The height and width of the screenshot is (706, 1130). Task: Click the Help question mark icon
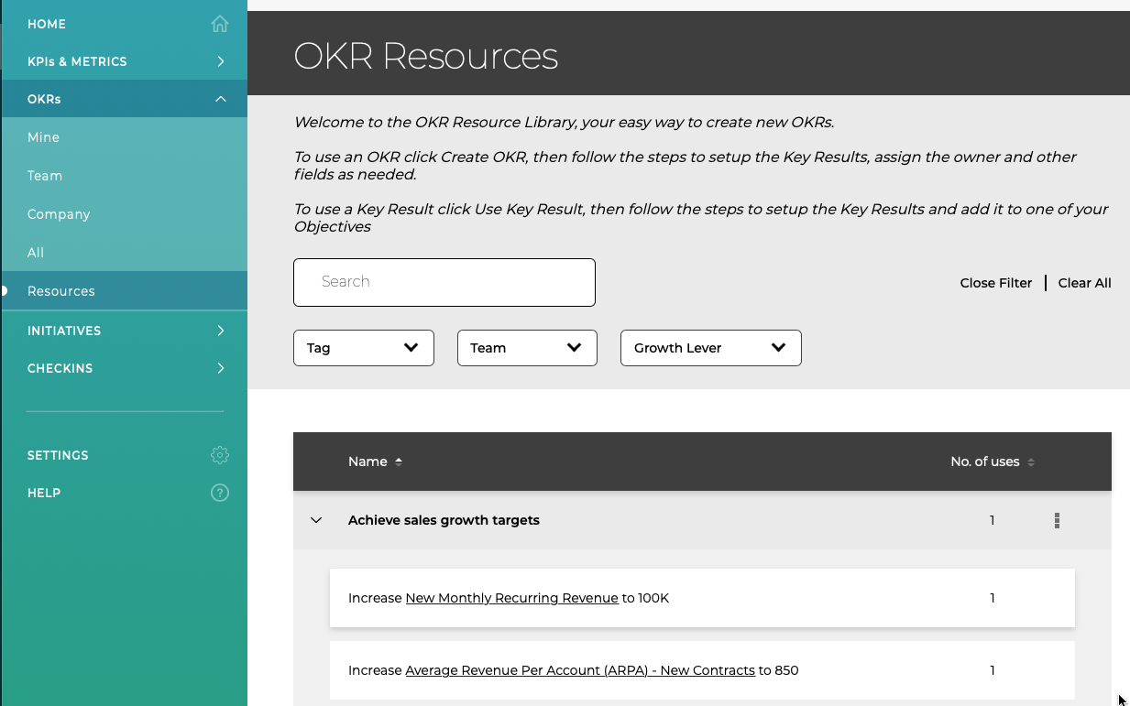point(220,493)
